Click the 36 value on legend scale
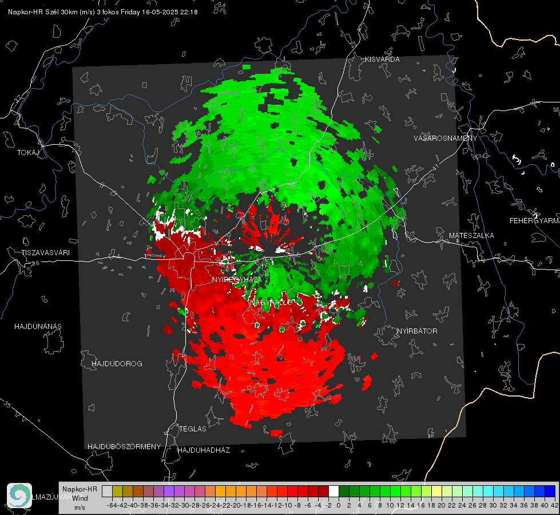560x515 pixels. tap(524, 505)
